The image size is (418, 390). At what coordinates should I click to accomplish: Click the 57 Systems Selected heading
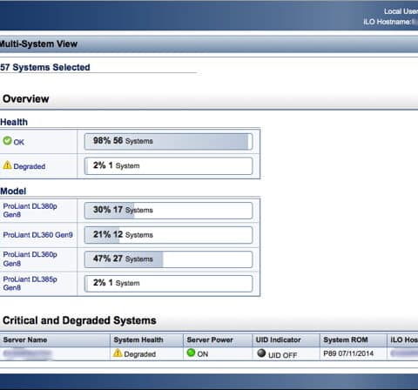(x=45, y=67)
